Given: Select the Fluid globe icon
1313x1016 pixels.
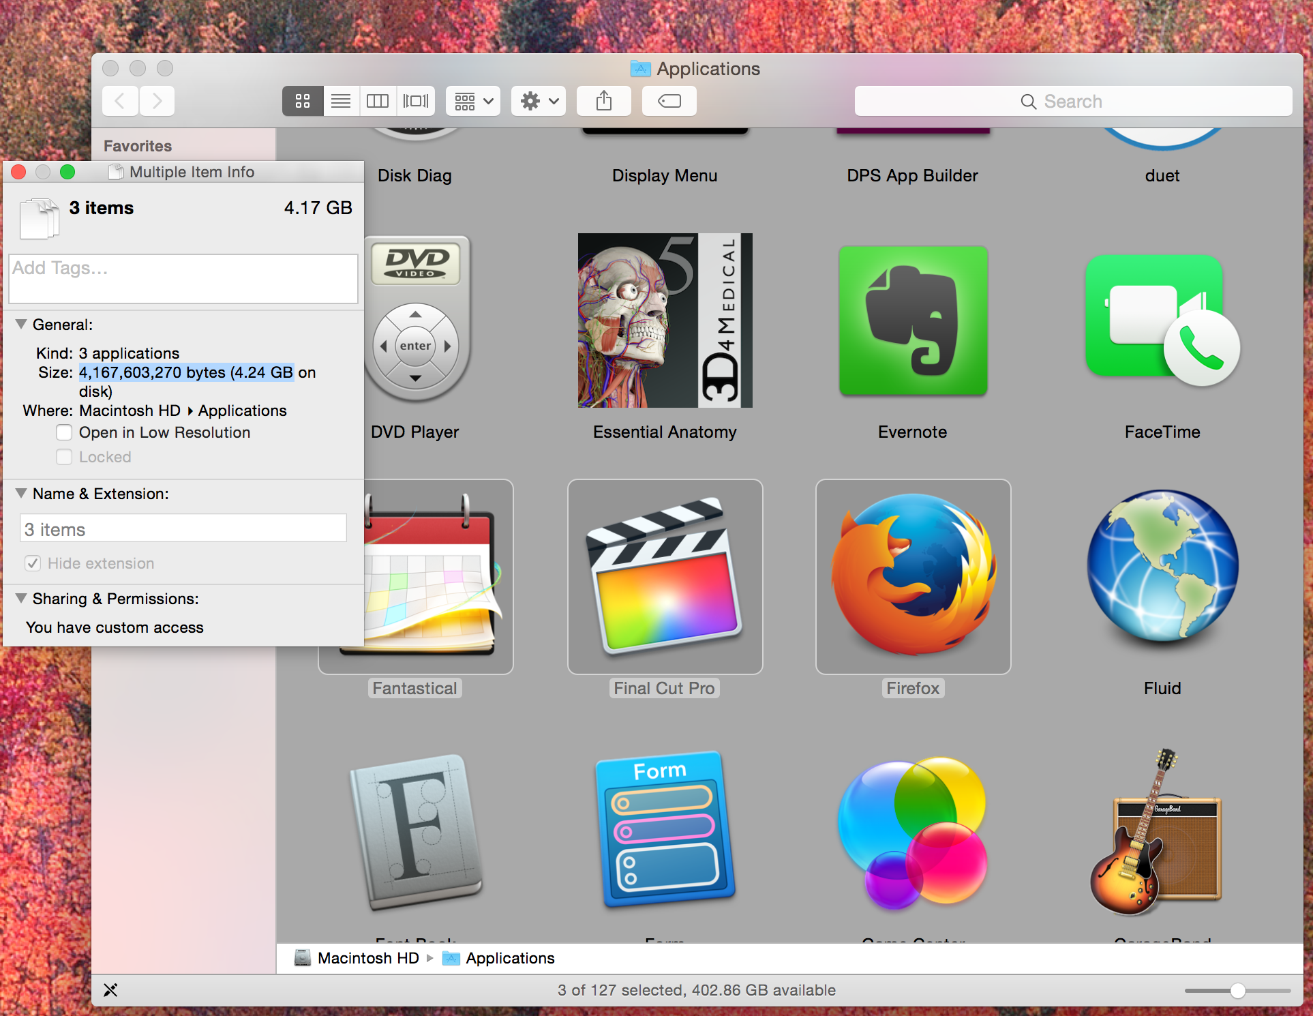Looking at the screenshot, I should [x=1162, y=566].
